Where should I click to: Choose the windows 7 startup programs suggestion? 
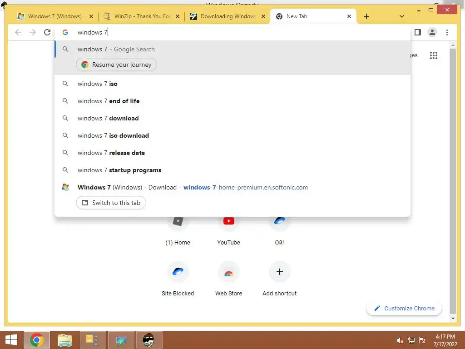232,170
